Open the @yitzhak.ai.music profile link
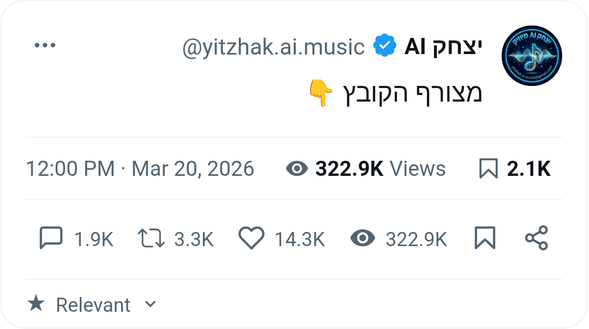 point(273,46)
